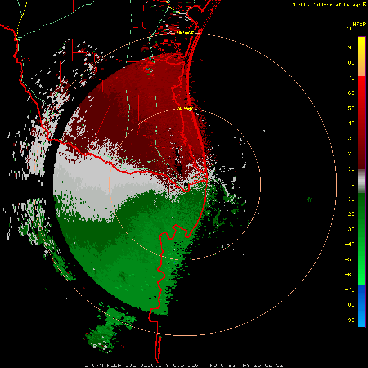368x368 pixels.
Task: Click the -40 value on velocity scale
Action: pos(350,245)
